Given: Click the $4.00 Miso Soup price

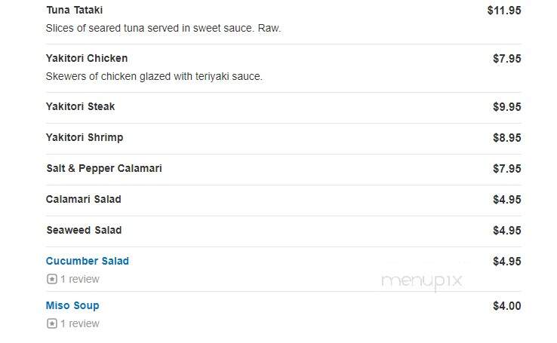Looking at the screenshot, I should tap(507, 306).
